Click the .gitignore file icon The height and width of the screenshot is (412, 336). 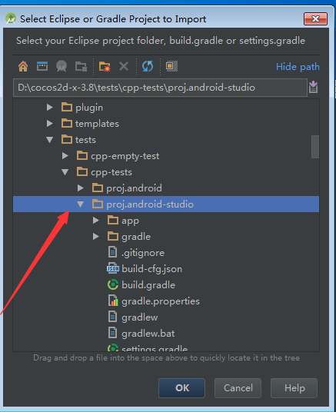pos(112,253)
